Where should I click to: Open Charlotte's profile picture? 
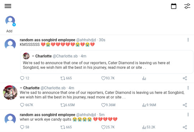tap(10, 92)
